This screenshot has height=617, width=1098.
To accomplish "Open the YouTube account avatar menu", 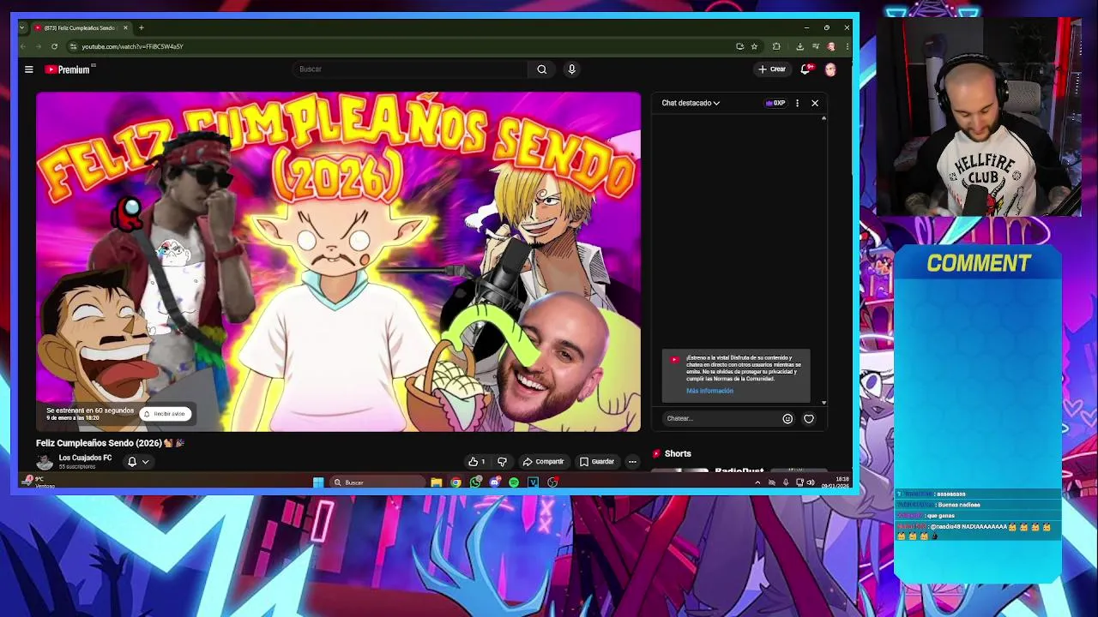I will (830, 69).
